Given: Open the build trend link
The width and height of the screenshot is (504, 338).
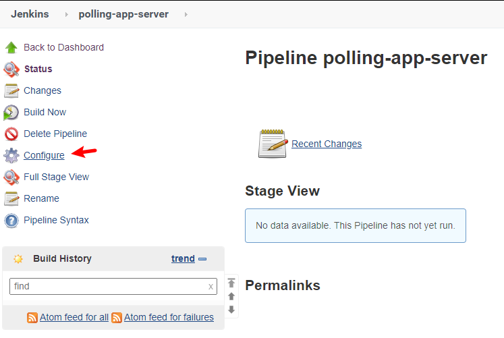Looking at the screenshot, I should coord(183,258).
